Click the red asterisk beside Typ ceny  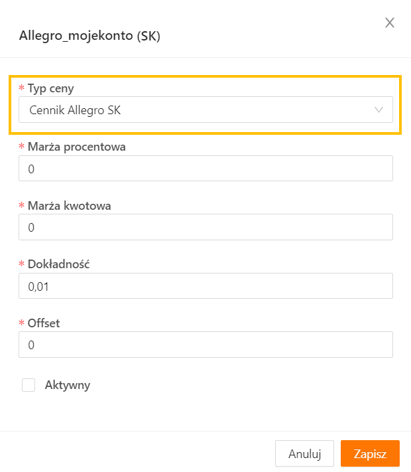tap(21, 89)
